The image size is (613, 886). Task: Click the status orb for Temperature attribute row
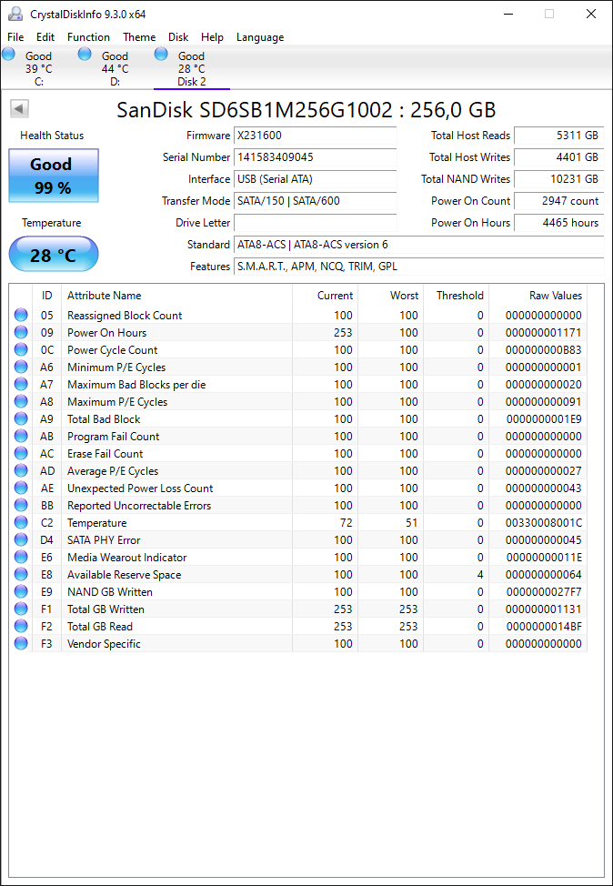(x=21, y=523)
